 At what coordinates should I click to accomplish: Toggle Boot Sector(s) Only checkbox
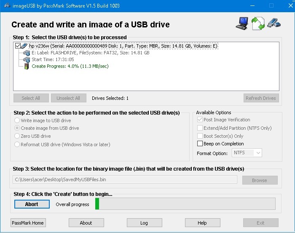click(200, 136)
